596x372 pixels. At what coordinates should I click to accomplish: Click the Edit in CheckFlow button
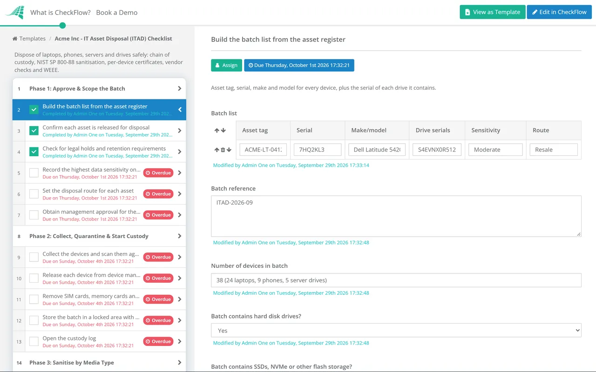coord(559,12)
